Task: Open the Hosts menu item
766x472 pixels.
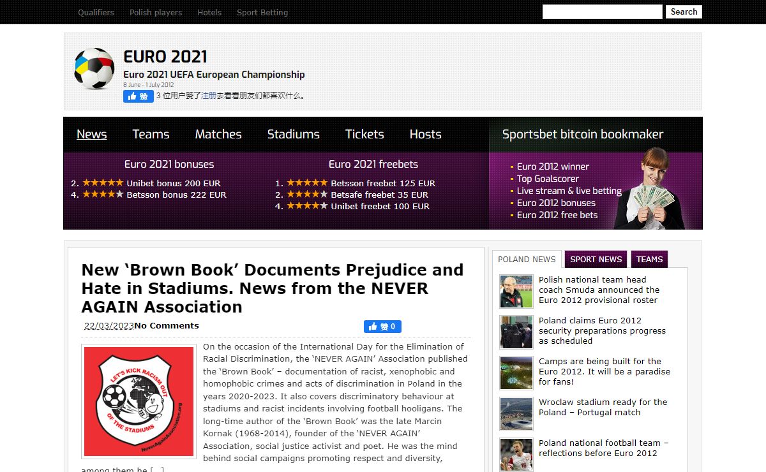Action: (x=426, y=134)
